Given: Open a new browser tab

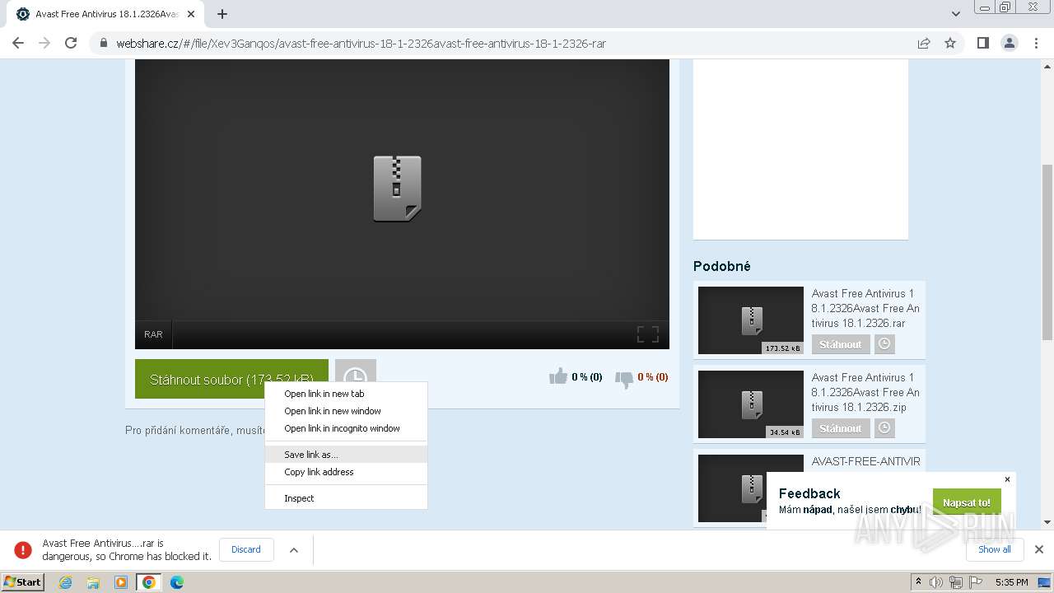Looking at the screenshot, I should pyautogui.click(x=222, y=14).
